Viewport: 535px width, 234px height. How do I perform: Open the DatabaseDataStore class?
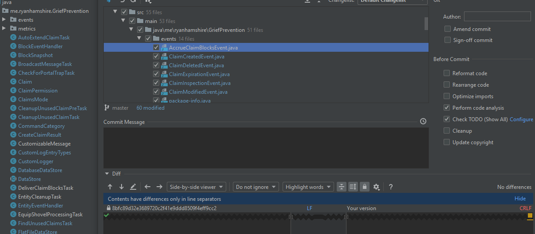click(x=40, y=170)
